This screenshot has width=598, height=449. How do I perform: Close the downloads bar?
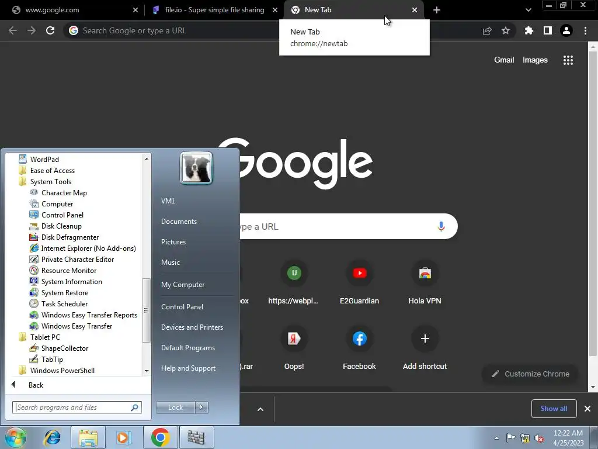pos(587,409)
